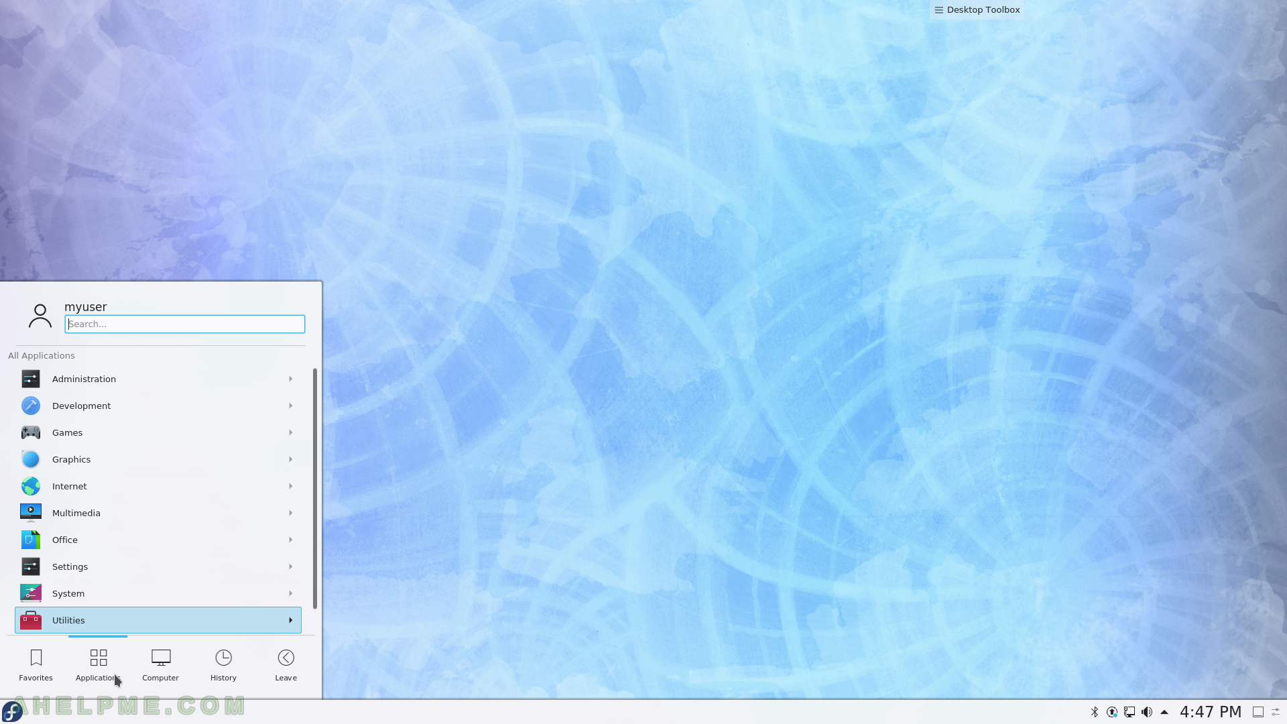1287x724 pixels.
Task: Open the Settings menu label
Action: [70, 566]
